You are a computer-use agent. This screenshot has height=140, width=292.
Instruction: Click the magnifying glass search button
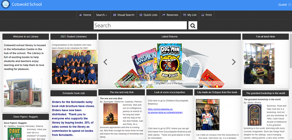(193, 25)
